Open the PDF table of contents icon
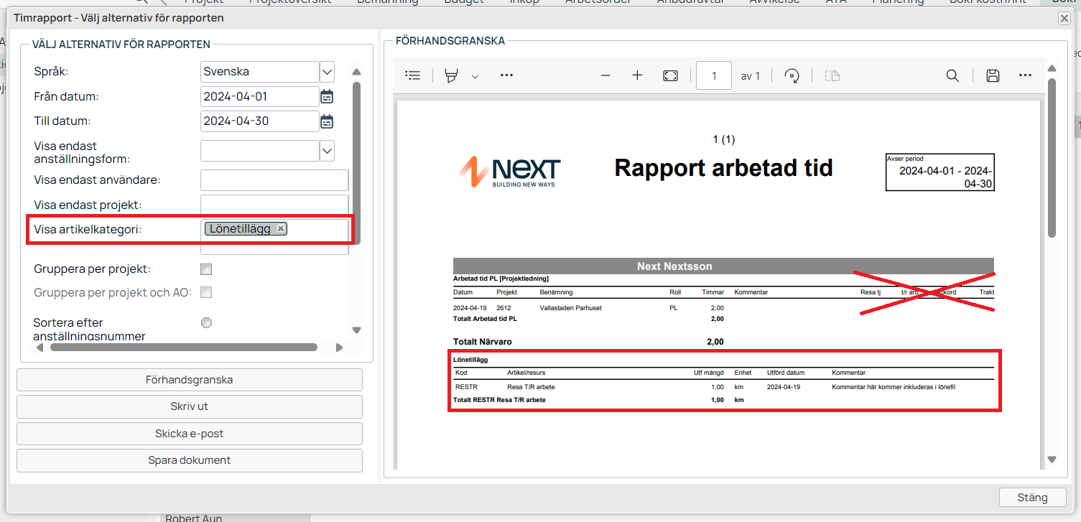The image size is (1081, 522). click(413, 75)
